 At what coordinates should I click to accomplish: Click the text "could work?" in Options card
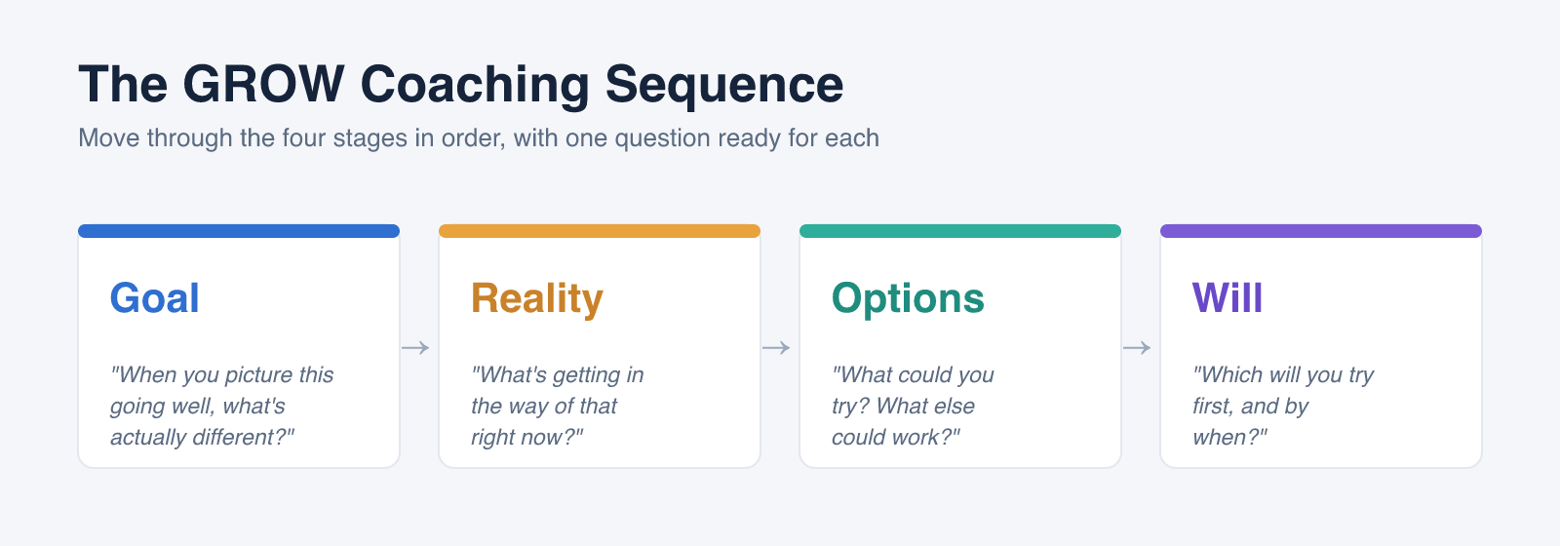tap(896, 437)
